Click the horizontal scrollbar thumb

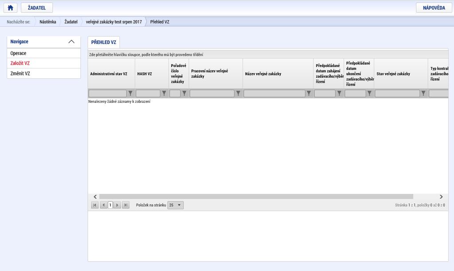[x=256, y=196]
